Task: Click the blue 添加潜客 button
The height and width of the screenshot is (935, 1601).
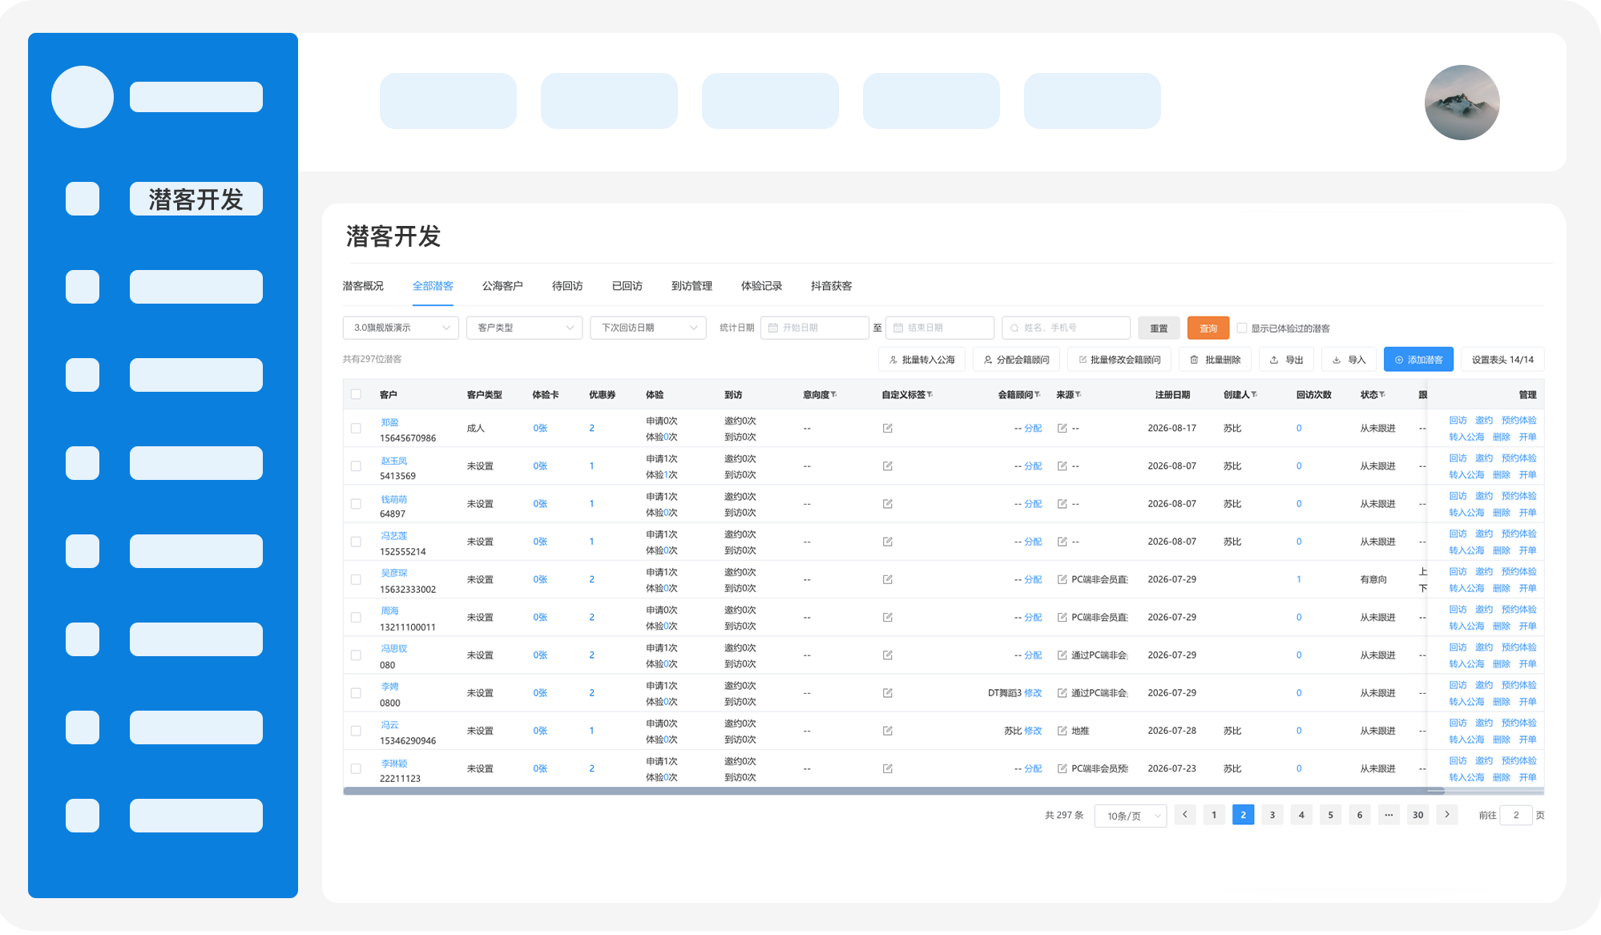Action: (x=1418, y=360)
